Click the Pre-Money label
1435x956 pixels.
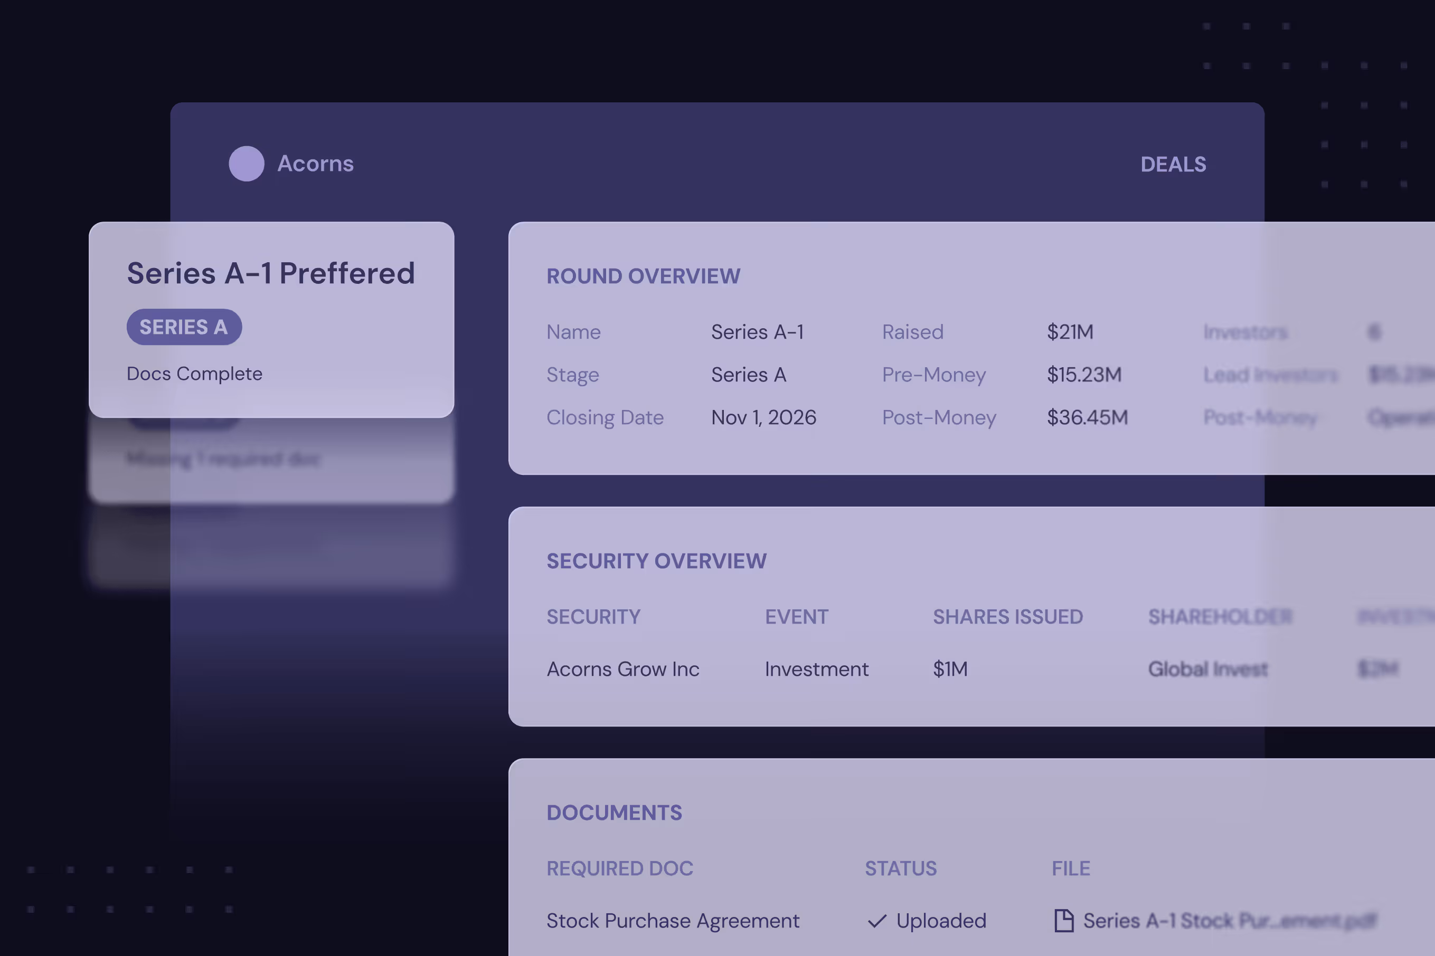click(x=933, y=375)
